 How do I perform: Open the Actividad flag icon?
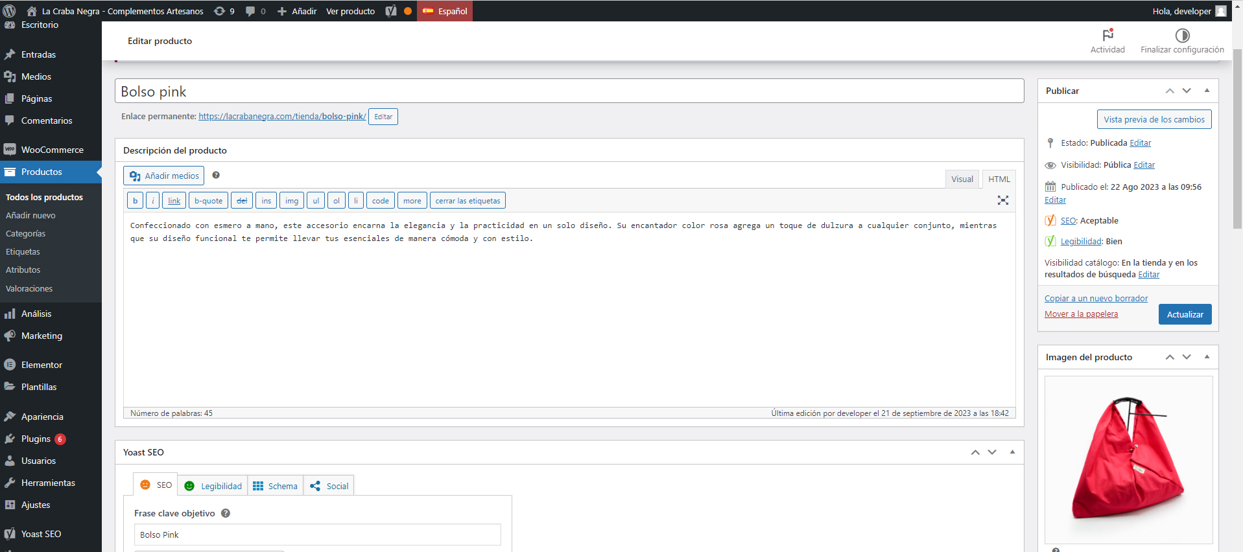tap(1107, 36)
